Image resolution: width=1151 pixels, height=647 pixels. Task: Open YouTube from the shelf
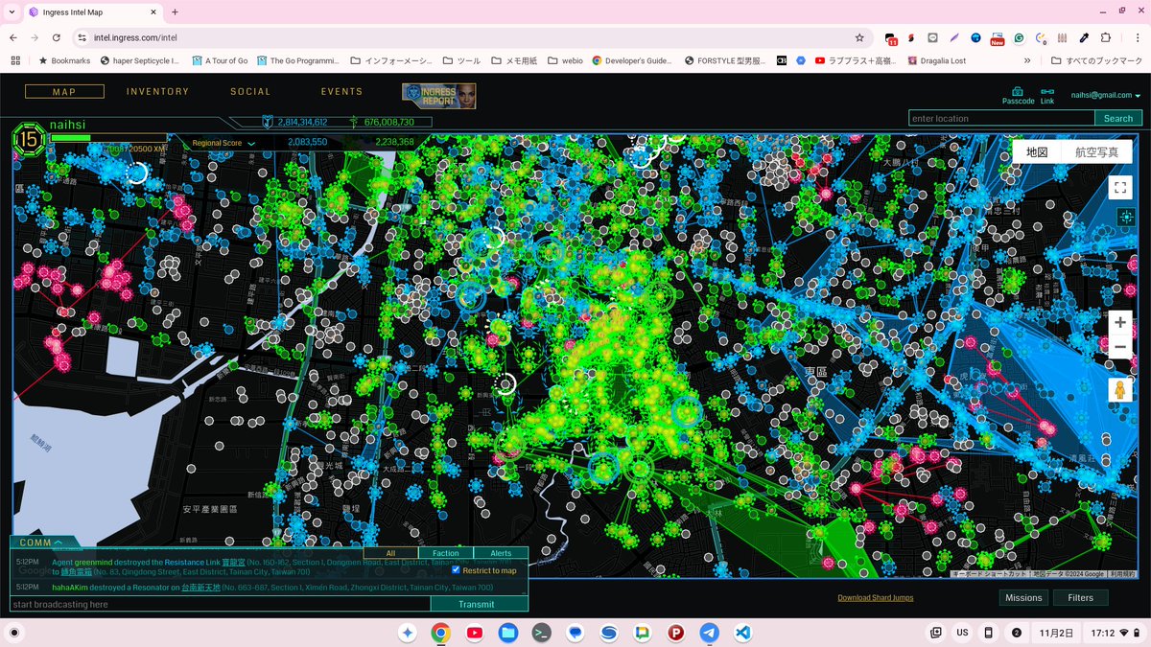[x=474, y=633]
